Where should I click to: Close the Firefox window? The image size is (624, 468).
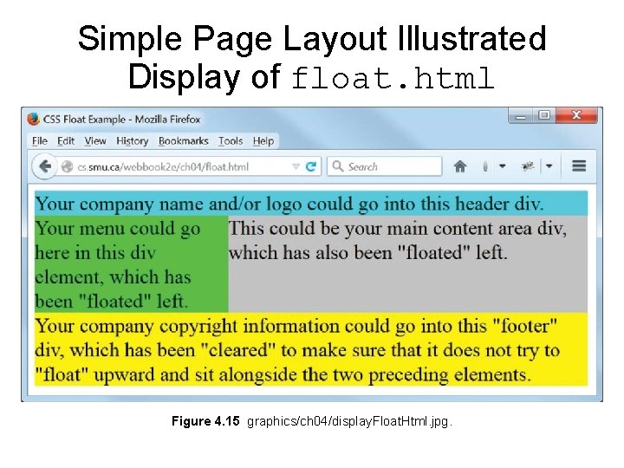coord(576,115)
